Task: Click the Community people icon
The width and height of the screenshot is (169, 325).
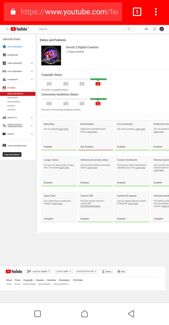Action: 4,80
